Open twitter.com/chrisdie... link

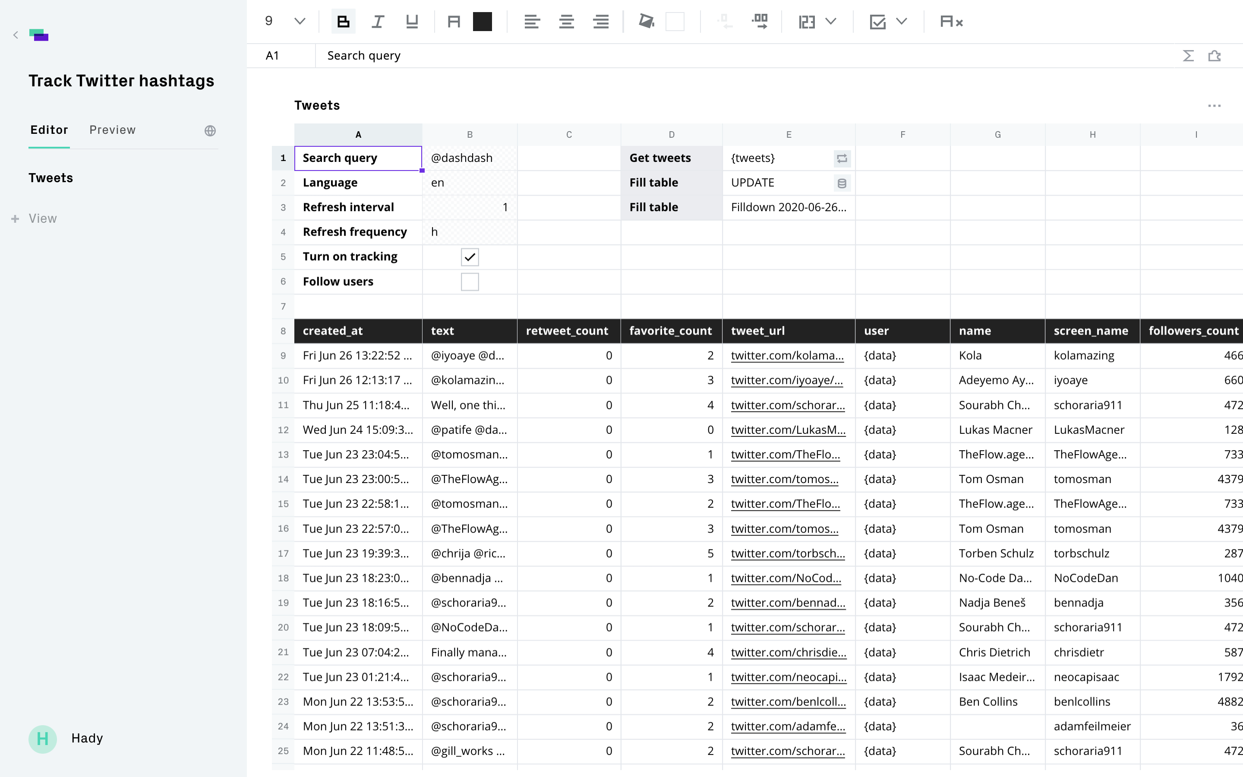tap(789, 652)
